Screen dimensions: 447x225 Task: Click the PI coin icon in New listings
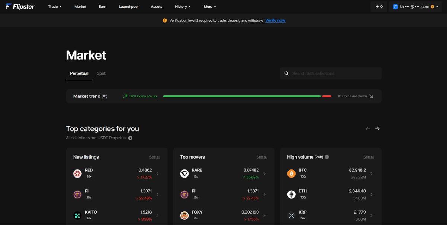[x=77, y=195]
